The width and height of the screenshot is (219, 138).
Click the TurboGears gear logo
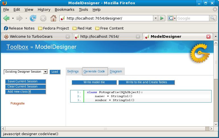point(200,53)
